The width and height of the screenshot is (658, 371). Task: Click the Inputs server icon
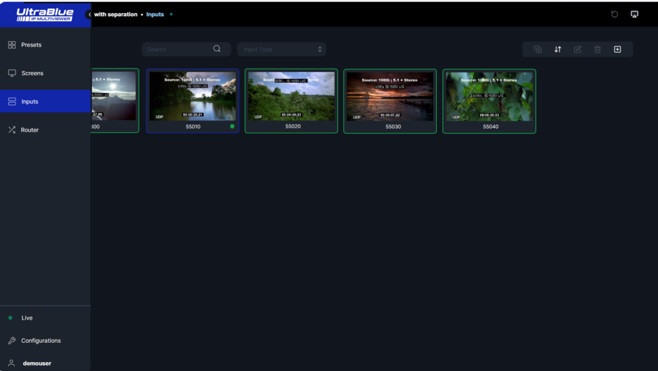12,101
